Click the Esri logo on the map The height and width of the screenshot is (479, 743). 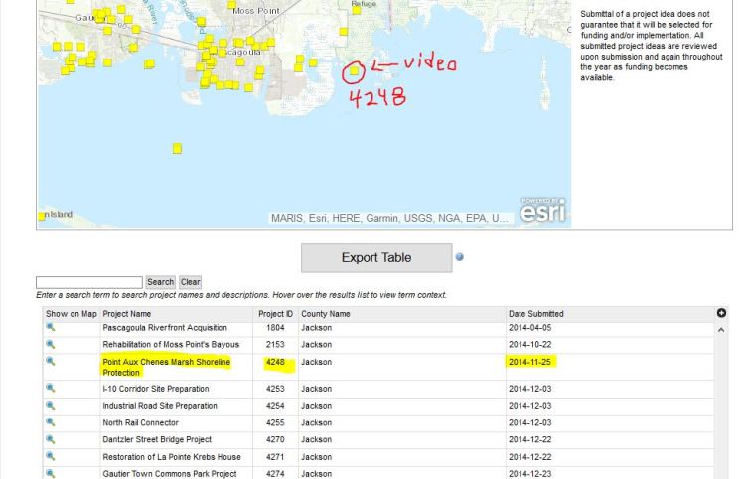542,209
